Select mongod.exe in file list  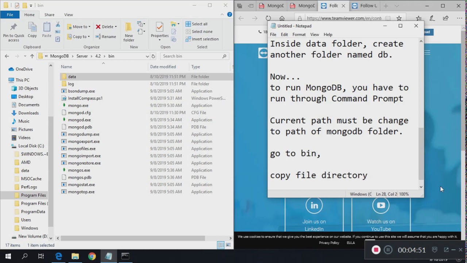pos(79,120)
